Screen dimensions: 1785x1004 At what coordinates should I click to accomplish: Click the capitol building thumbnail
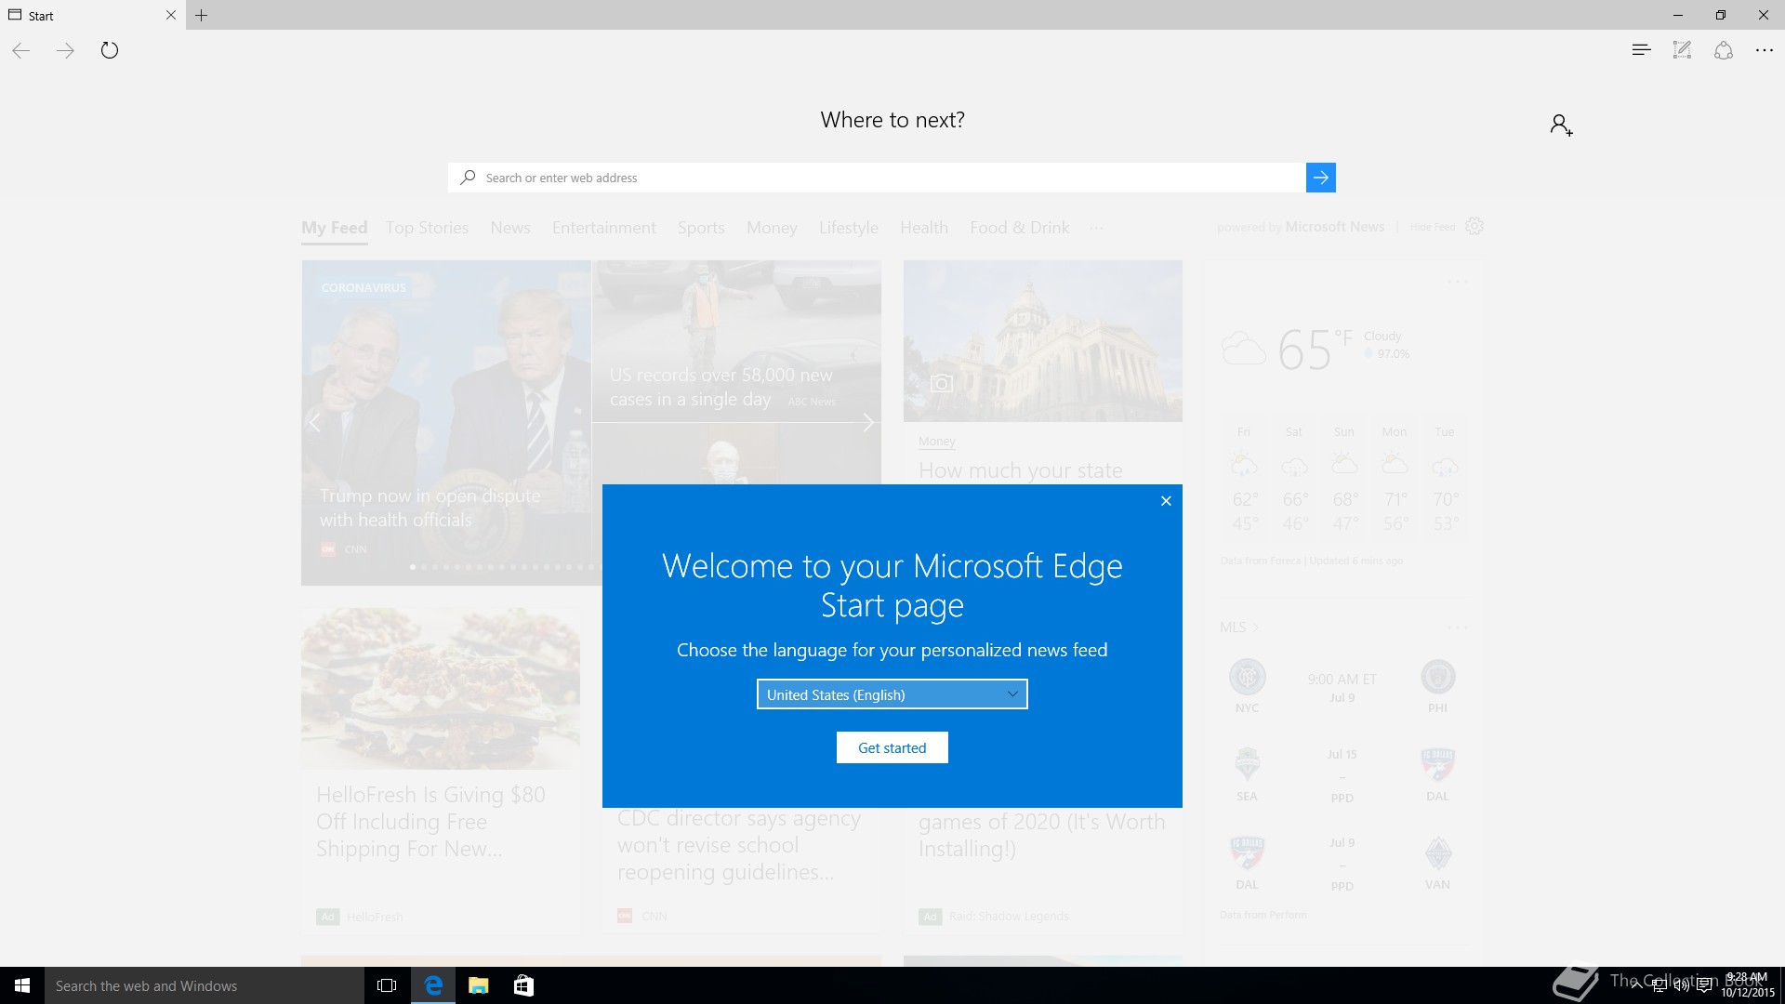point(1043,341)
